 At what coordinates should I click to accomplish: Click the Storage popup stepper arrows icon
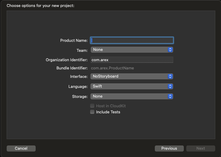coord(170,96)
